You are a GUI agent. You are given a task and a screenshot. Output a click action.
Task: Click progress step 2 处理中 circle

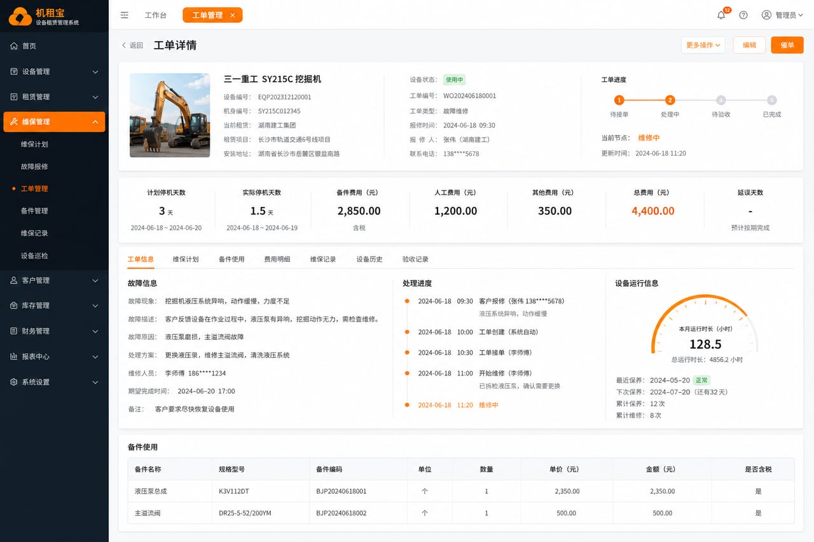point(670,100)
